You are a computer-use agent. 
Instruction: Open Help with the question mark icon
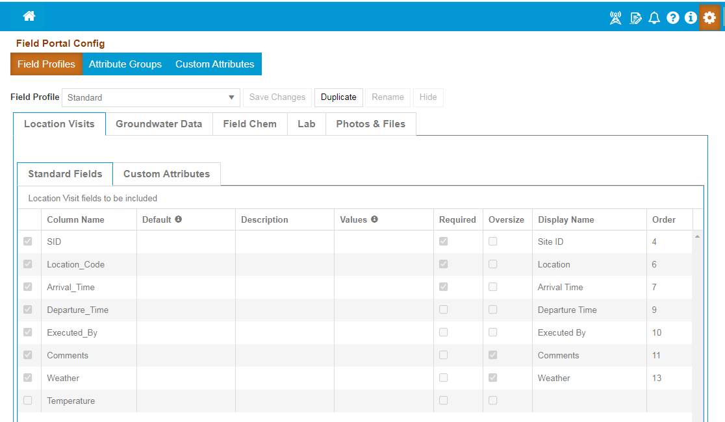672,18
